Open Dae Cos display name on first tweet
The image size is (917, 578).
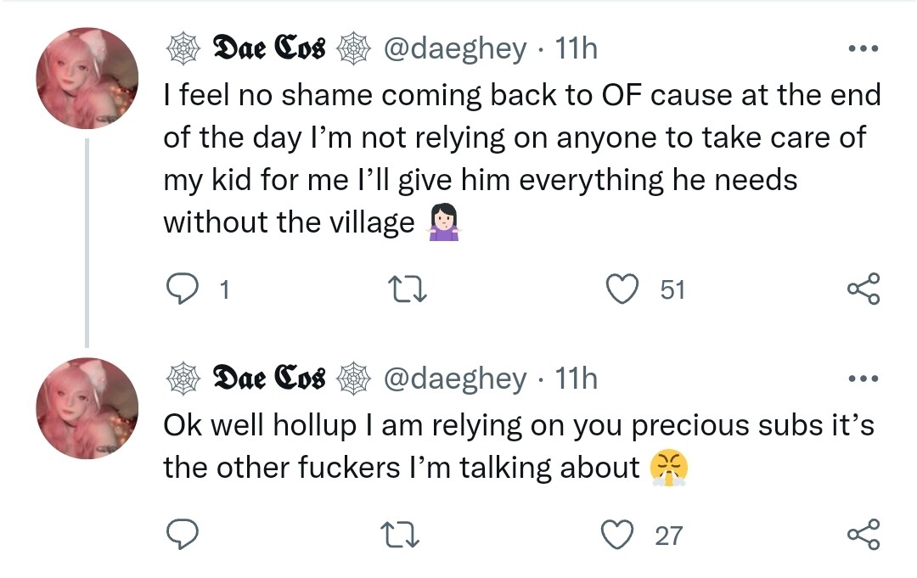[268, 48]
